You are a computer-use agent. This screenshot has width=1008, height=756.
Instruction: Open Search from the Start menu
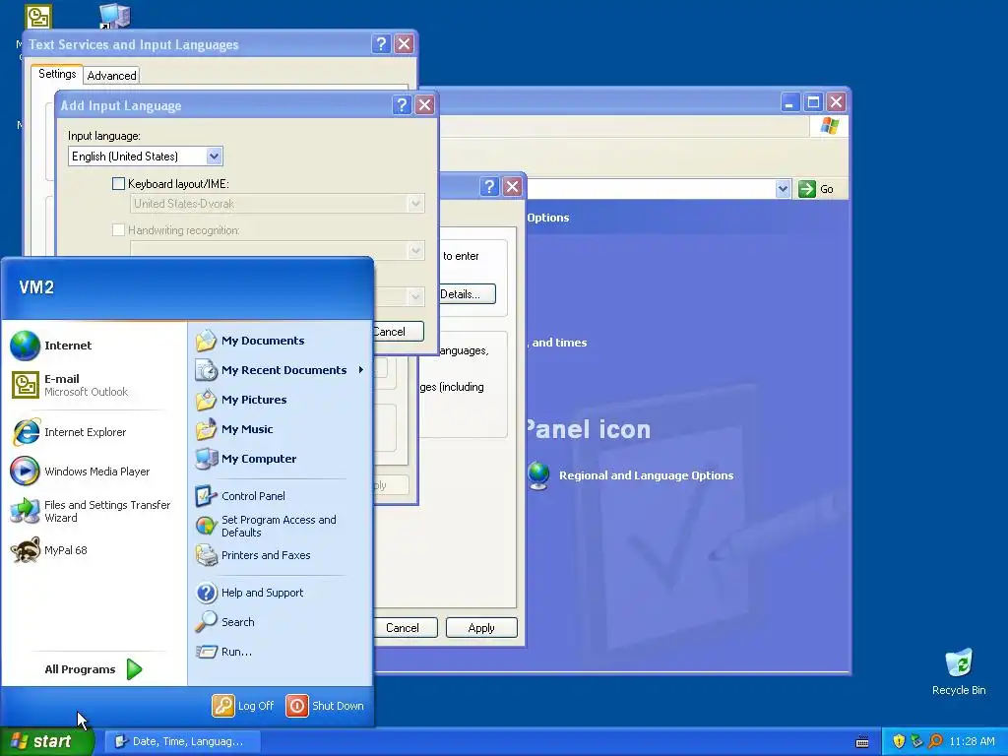[x=225, y=622]
